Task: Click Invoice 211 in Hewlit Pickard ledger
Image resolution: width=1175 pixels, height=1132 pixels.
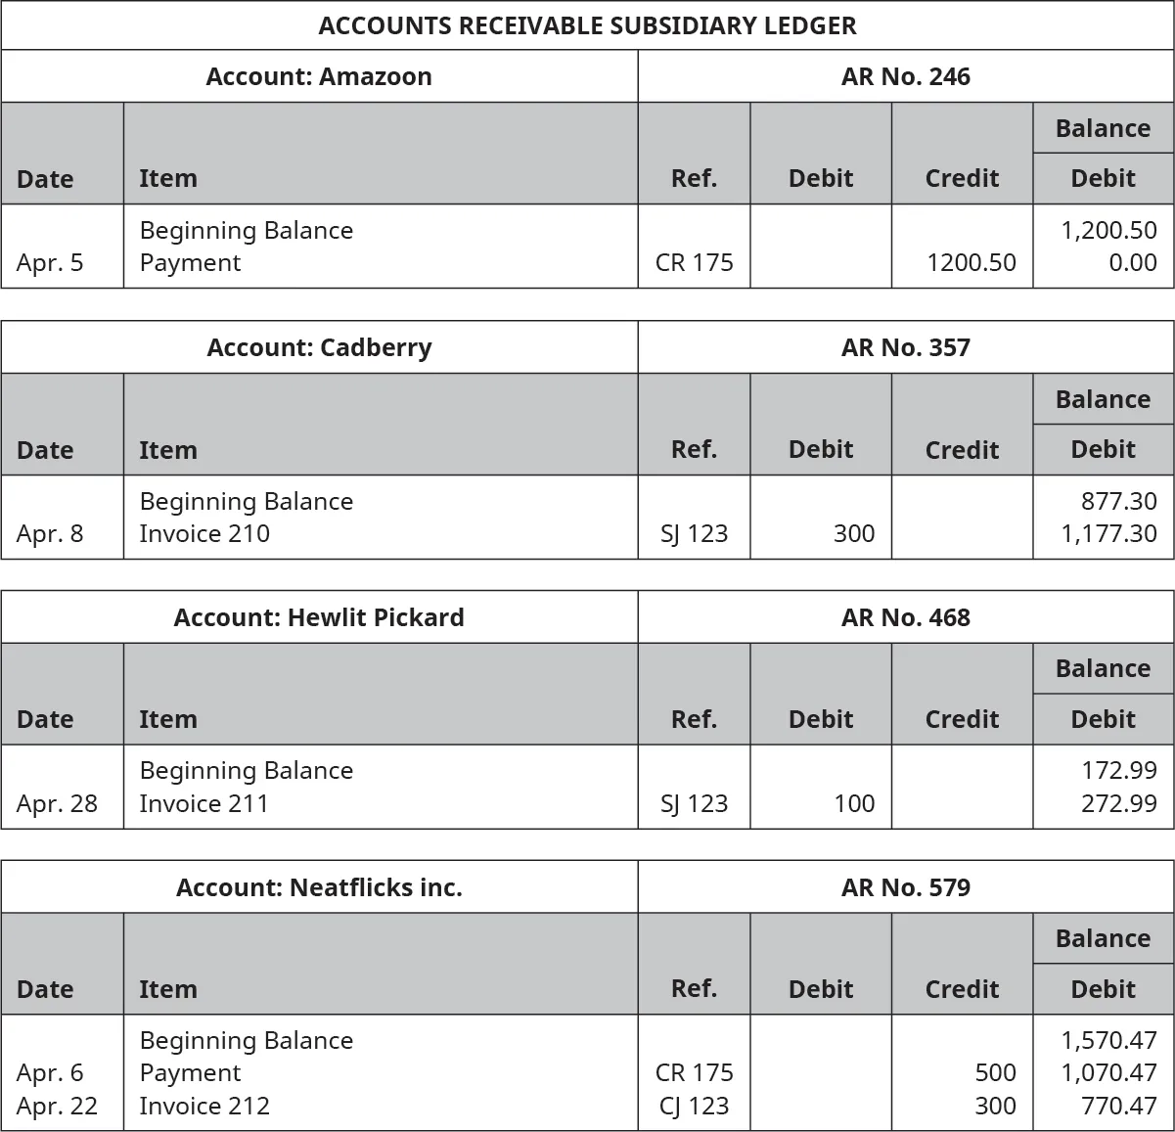Action: tap(203, 803)
